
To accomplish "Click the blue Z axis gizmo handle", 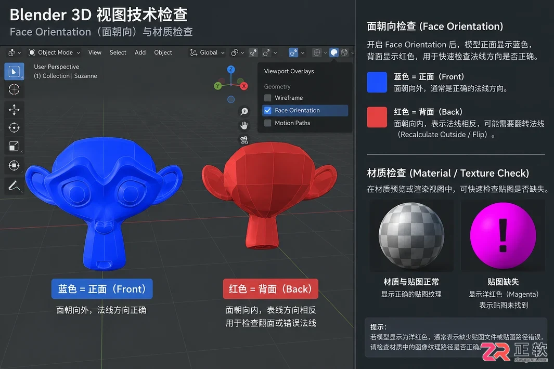I will [x=231, y=69].
